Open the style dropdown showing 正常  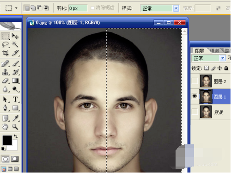tap(160, 8)
